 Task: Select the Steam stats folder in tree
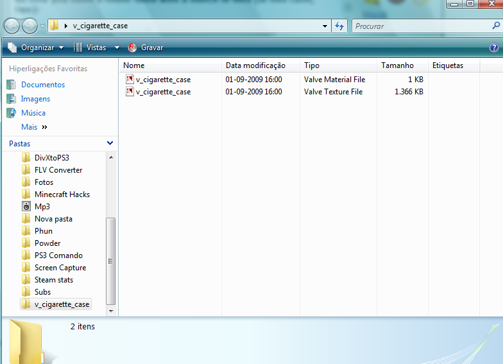(x=54, y=280)
